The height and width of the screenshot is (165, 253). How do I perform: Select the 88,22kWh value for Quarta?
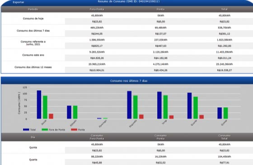coord(97,156)
